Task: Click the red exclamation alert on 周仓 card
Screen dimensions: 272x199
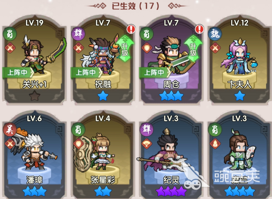Action: pyautogui.click(x=199, y=29)
